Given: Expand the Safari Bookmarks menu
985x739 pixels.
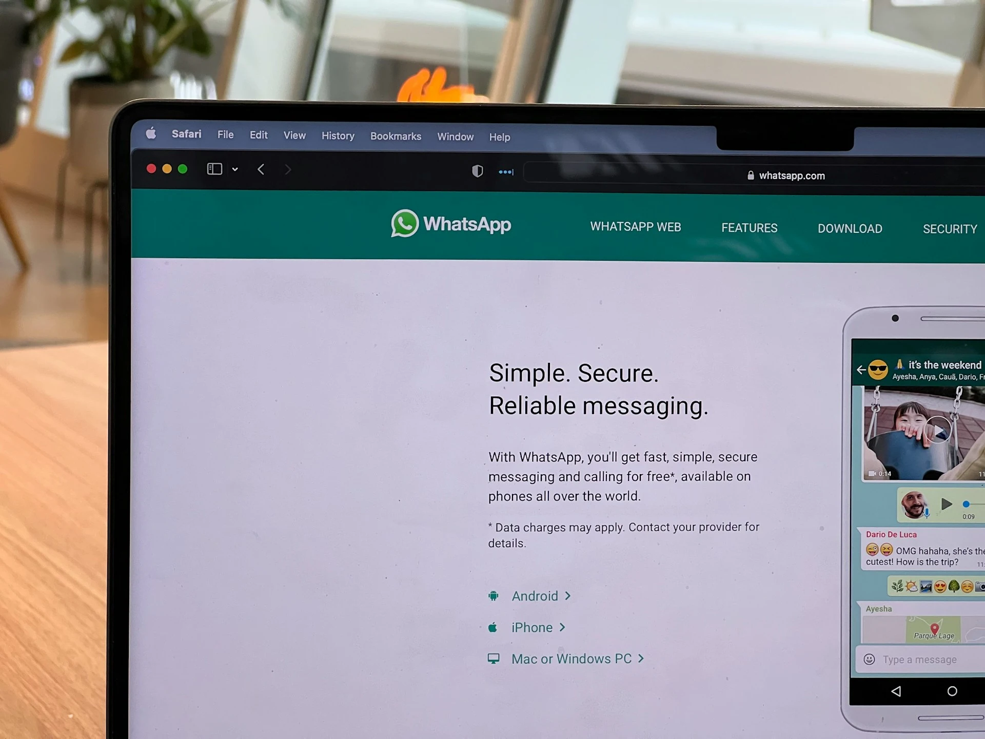Looking at the screenshot, I should pyautogui.click(x=396, y=136).
